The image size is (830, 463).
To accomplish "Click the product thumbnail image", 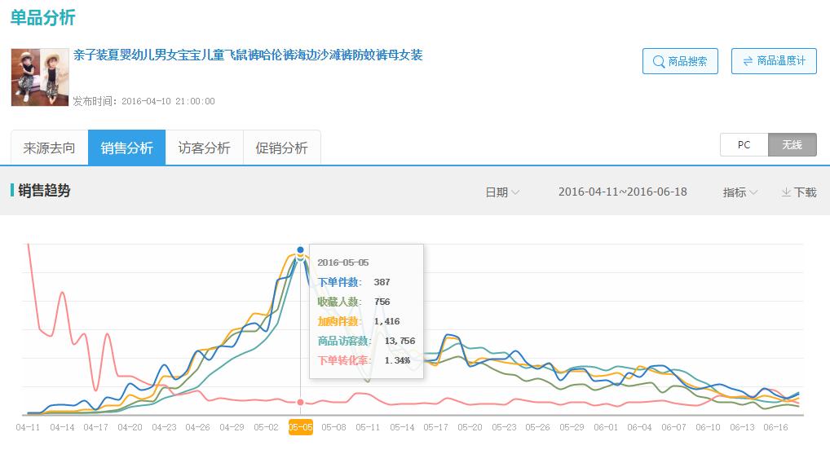I will click(40, 77).
